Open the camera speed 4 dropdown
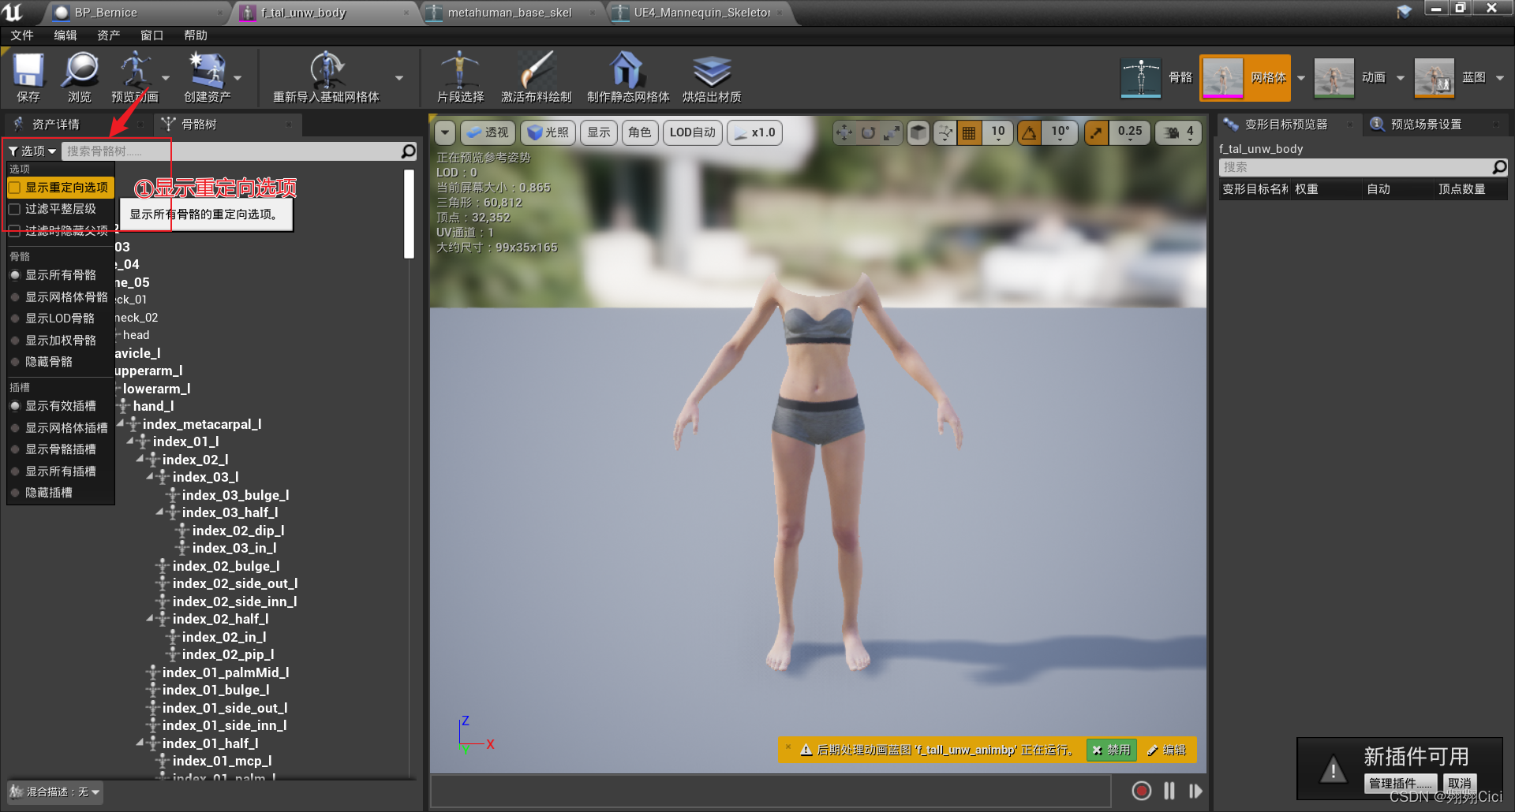The image size is (1515, 812). [x=1180, y=132]
